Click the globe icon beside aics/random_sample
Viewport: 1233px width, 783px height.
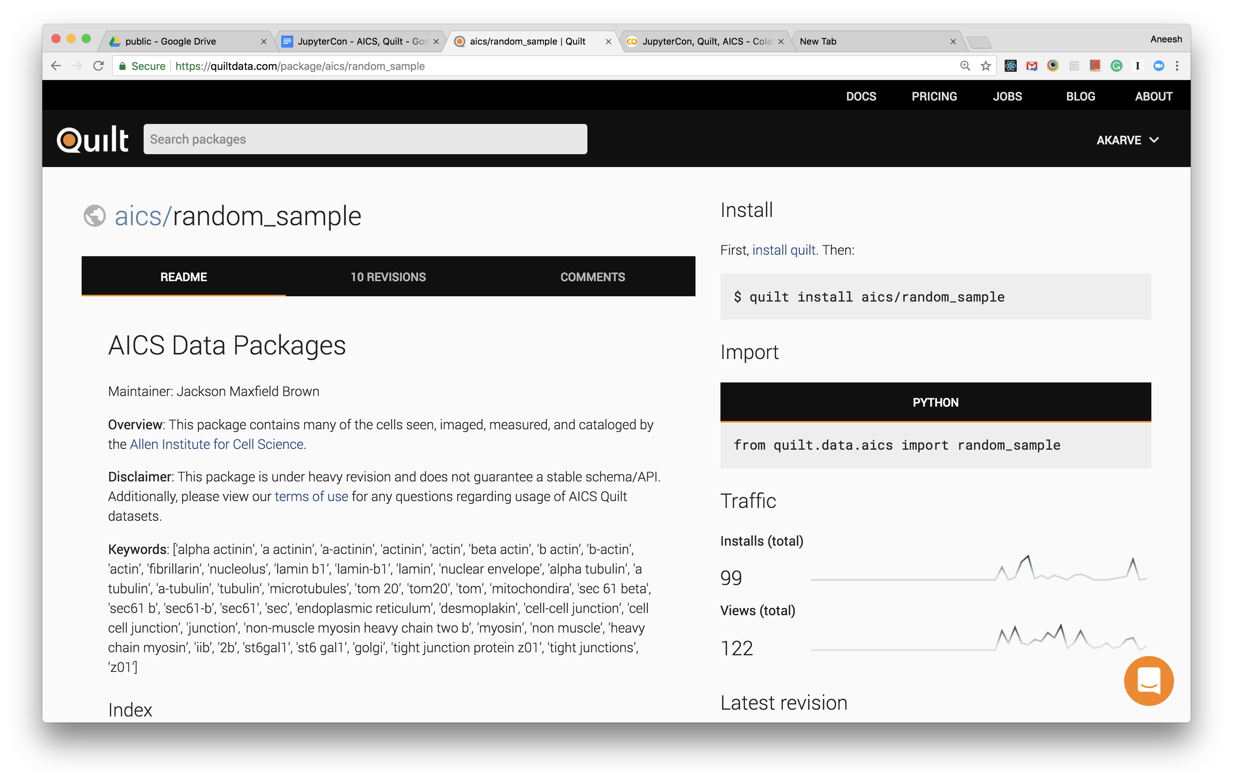point(95,215)
